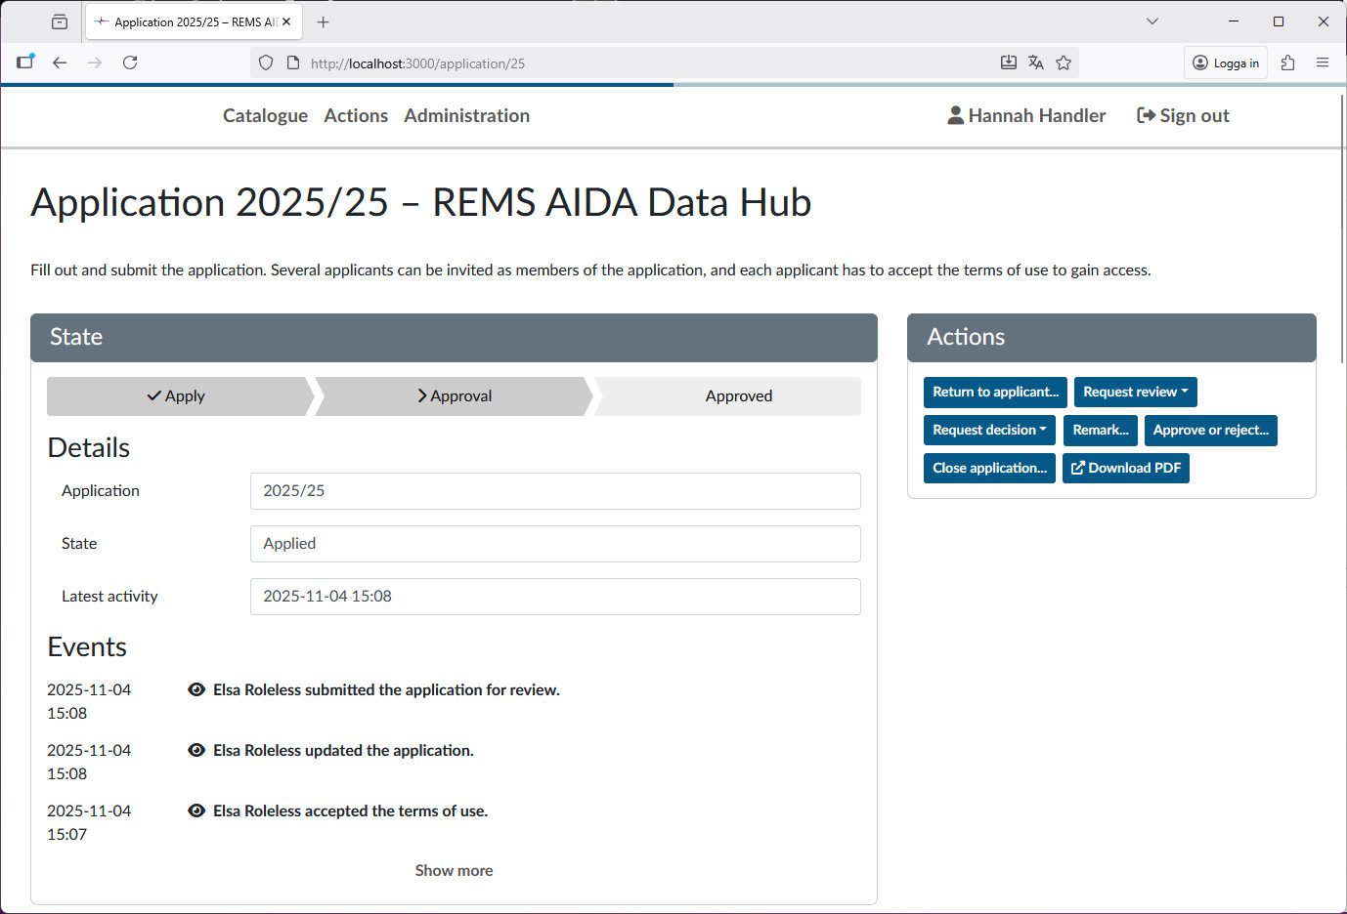
Task: Click the external-link icon on Download PDF
Action: (1079, 468)
